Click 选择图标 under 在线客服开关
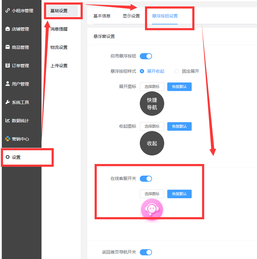Screen dimensions: 257x259 coord(152,194)
